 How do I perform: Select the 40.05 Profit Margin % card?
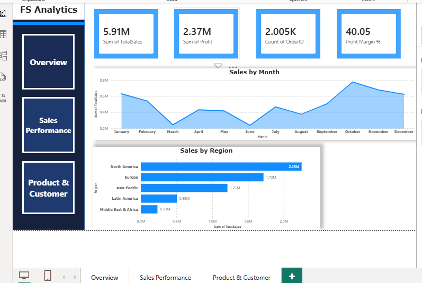[x=369, y=34]
